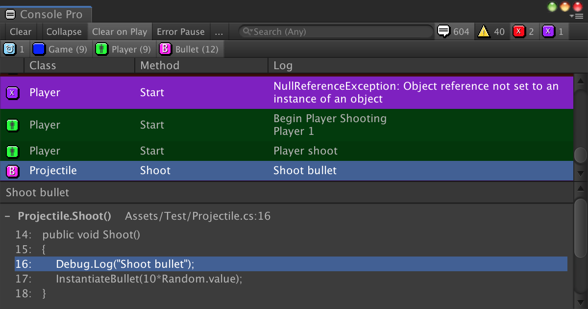
Task: Click the light blue filter icon showing 1
Action: coord(9,49)
